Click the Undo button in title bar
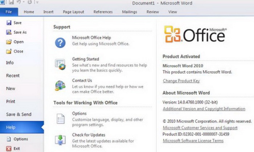Viewport: 254px width, 152px height. click(19, 2)
